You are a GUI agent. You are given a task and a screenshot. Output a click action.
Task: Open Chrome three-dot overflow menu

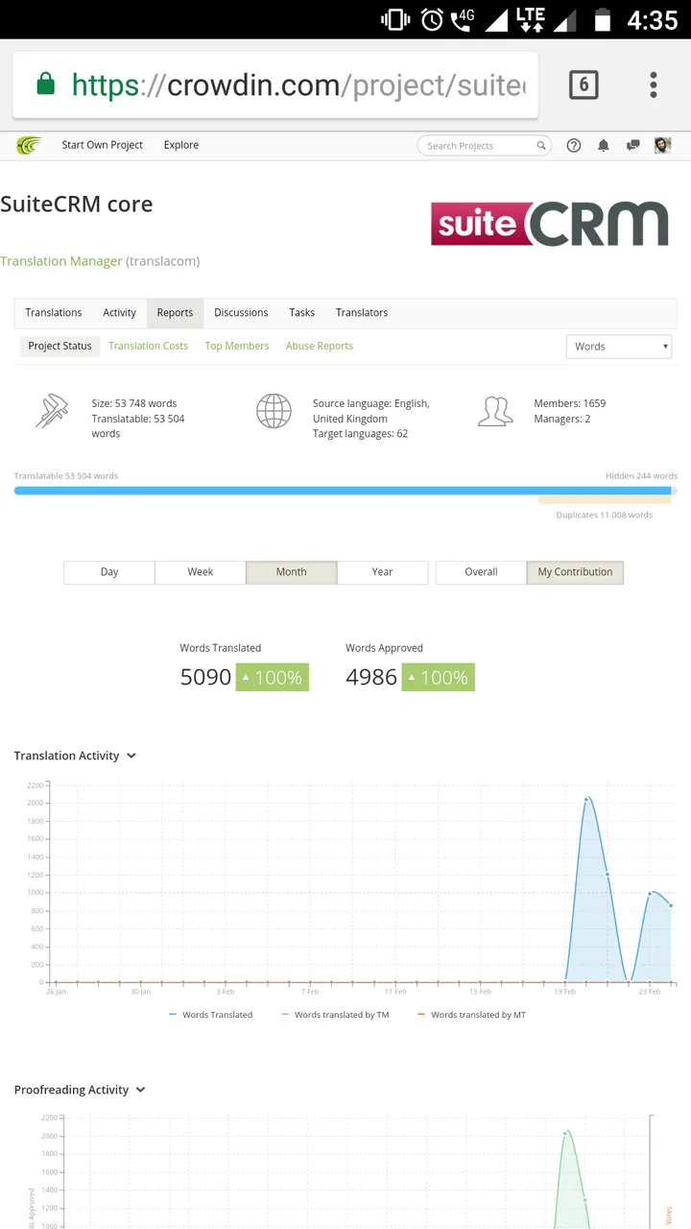[654, 84]
